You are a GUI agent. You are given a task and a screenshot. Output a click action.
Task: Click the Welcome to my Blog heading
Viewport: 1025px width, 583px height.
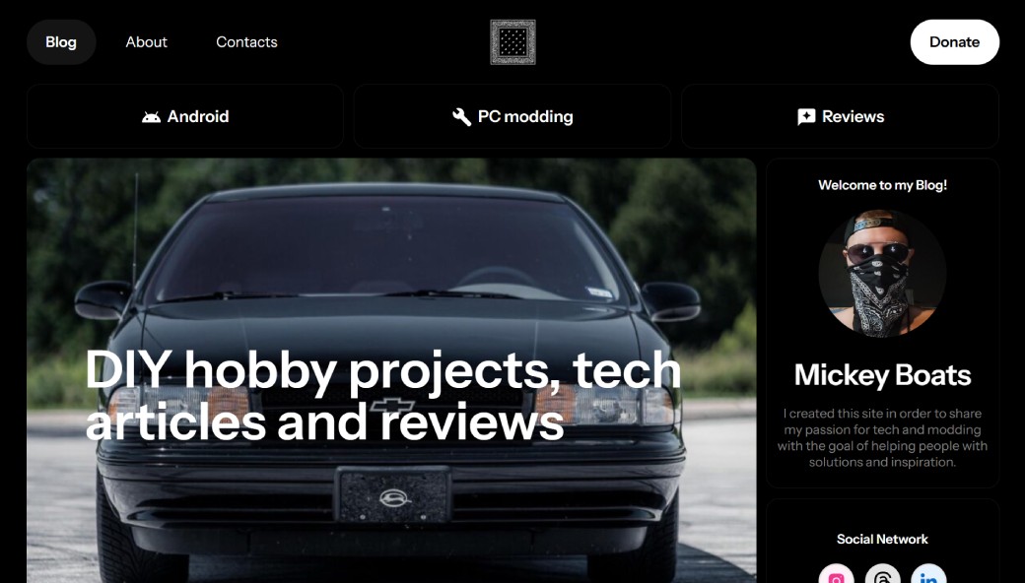tap(882, 185)
